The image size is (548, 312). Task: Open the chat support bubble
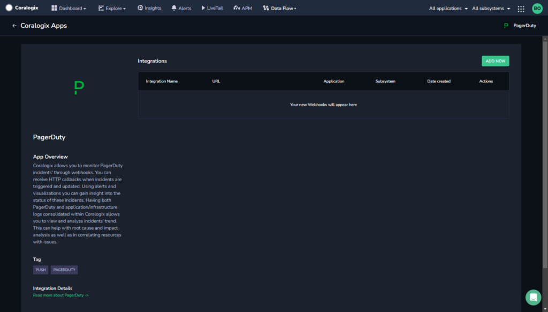[533, 298]
